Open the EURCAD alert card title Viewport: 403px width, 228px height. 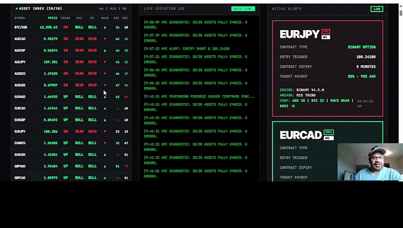[x=301, y=135]
